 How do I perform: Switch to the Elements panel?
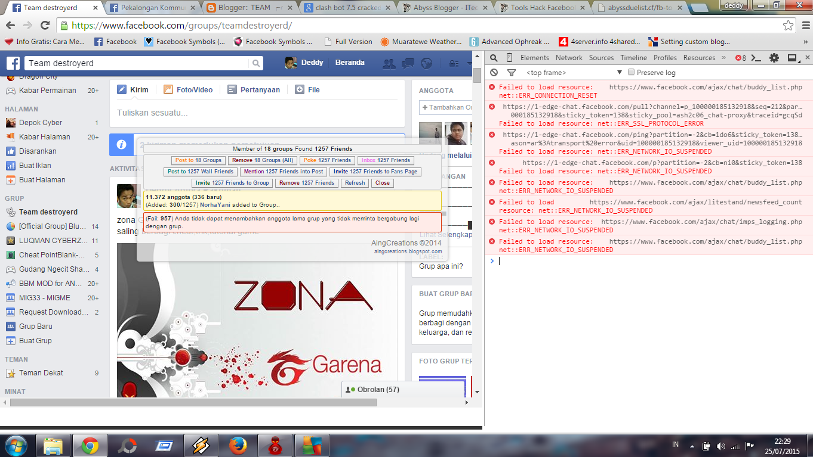coord(534,58)
